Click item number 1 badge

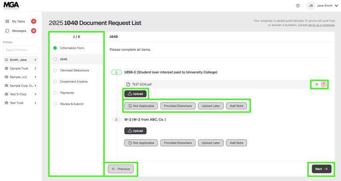[x=116, y=72]
